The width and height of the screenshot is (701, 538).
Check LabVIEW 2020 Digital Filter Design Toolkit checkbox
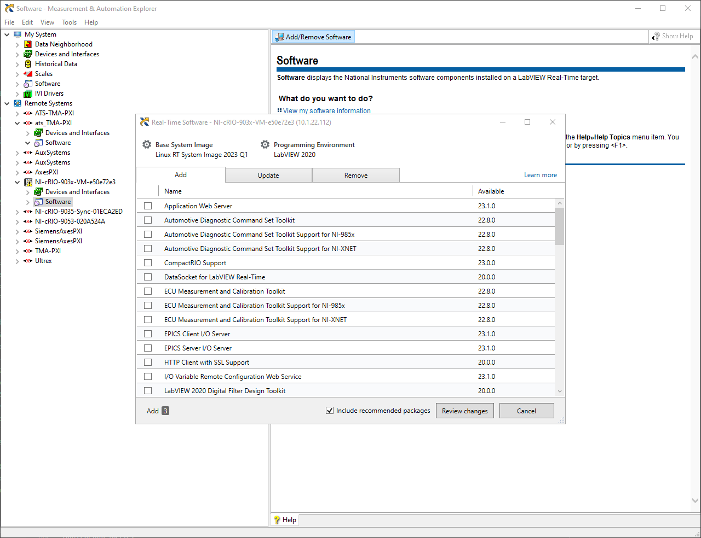pyautogui.click(x=148, y=391)
